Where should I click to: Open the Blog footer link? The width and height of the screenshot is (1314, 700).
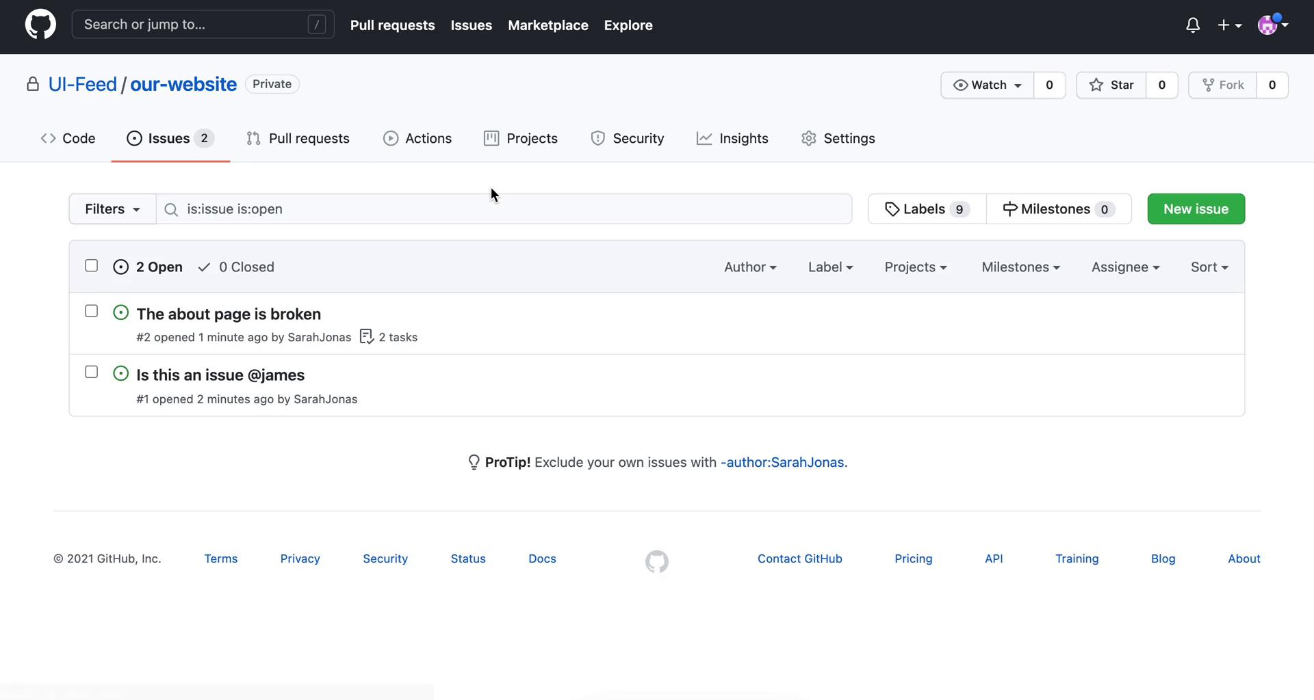[x=1163, y=558]
